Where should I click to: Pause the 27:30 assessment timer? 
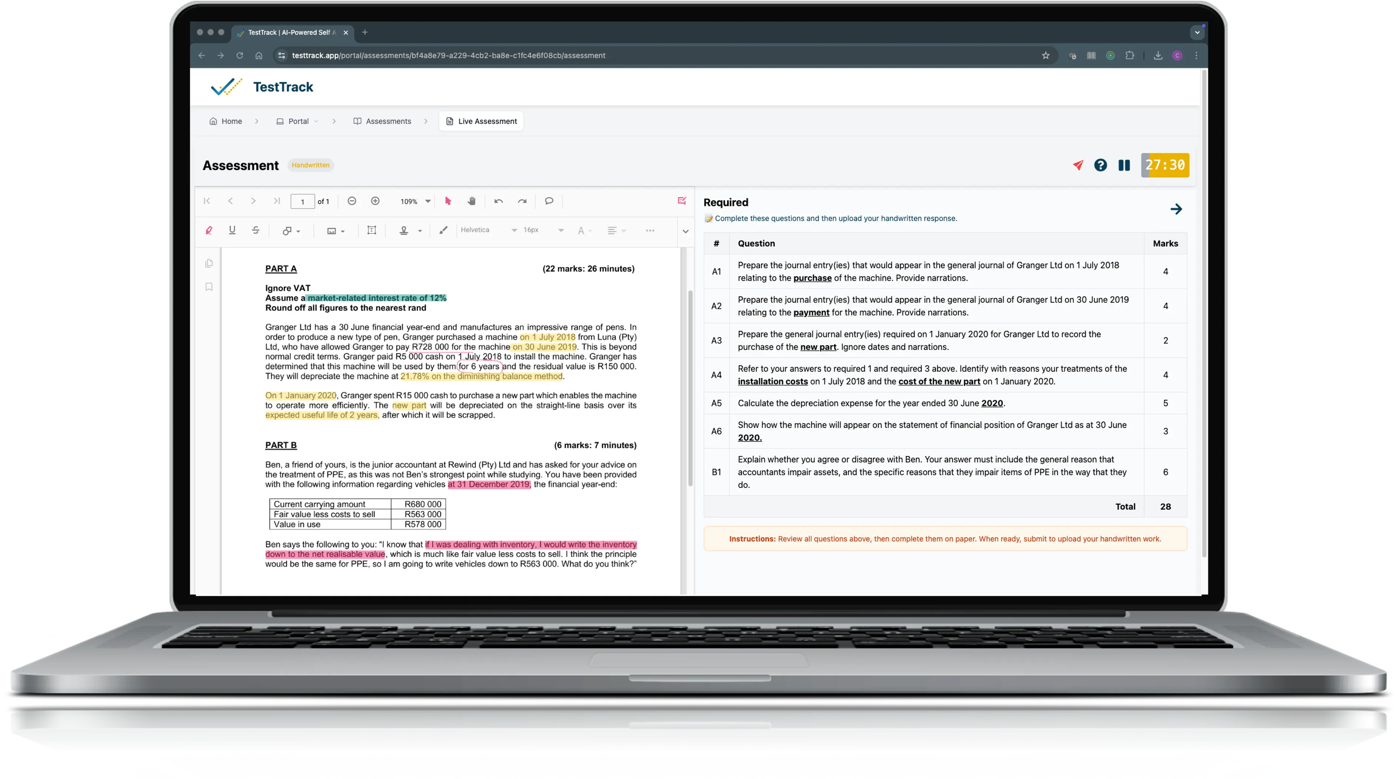click(x=1124, y=165)
